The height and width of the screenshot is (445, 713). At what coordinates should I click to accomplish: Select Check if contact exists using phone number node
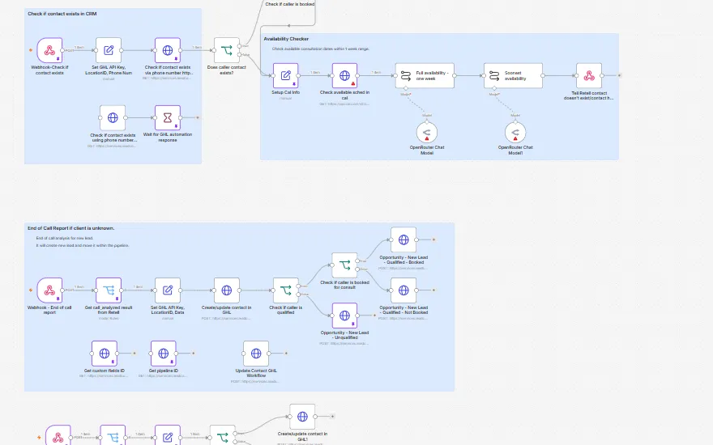[x=113, y=117]
